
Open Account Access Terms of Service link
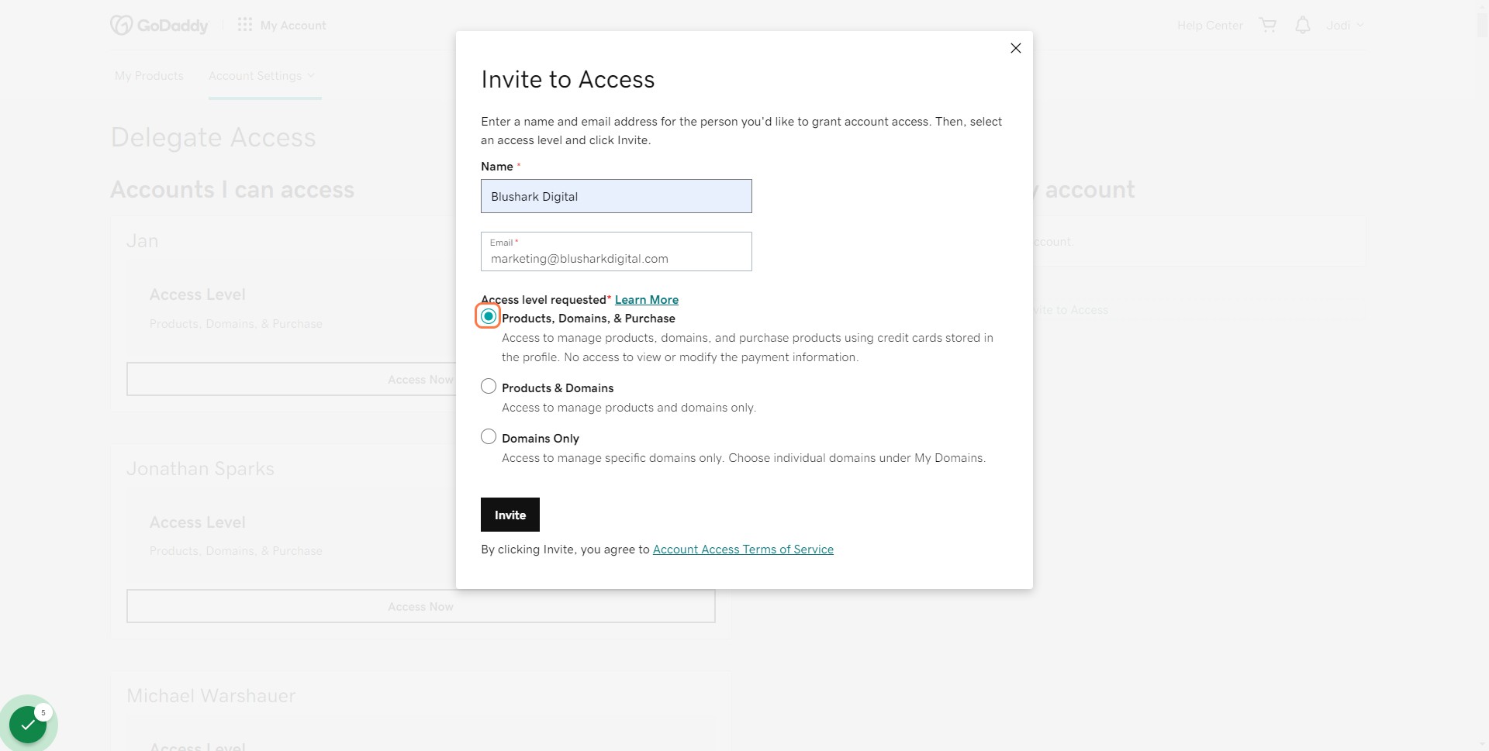743,549
